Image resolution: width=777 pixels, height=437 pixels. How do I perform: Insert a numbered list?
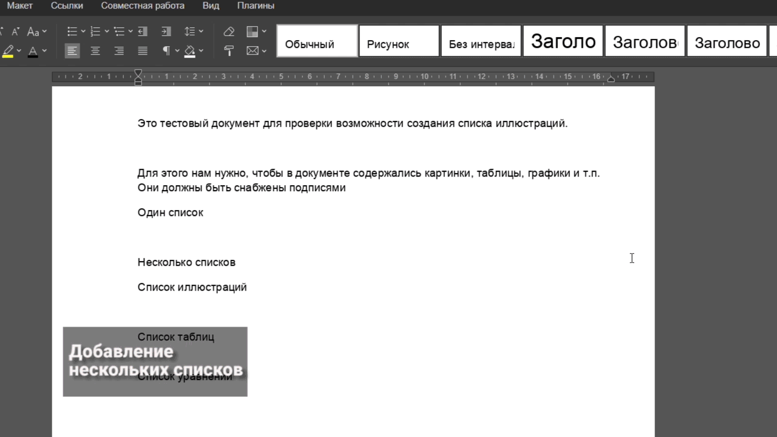click(x=95, y=32)
